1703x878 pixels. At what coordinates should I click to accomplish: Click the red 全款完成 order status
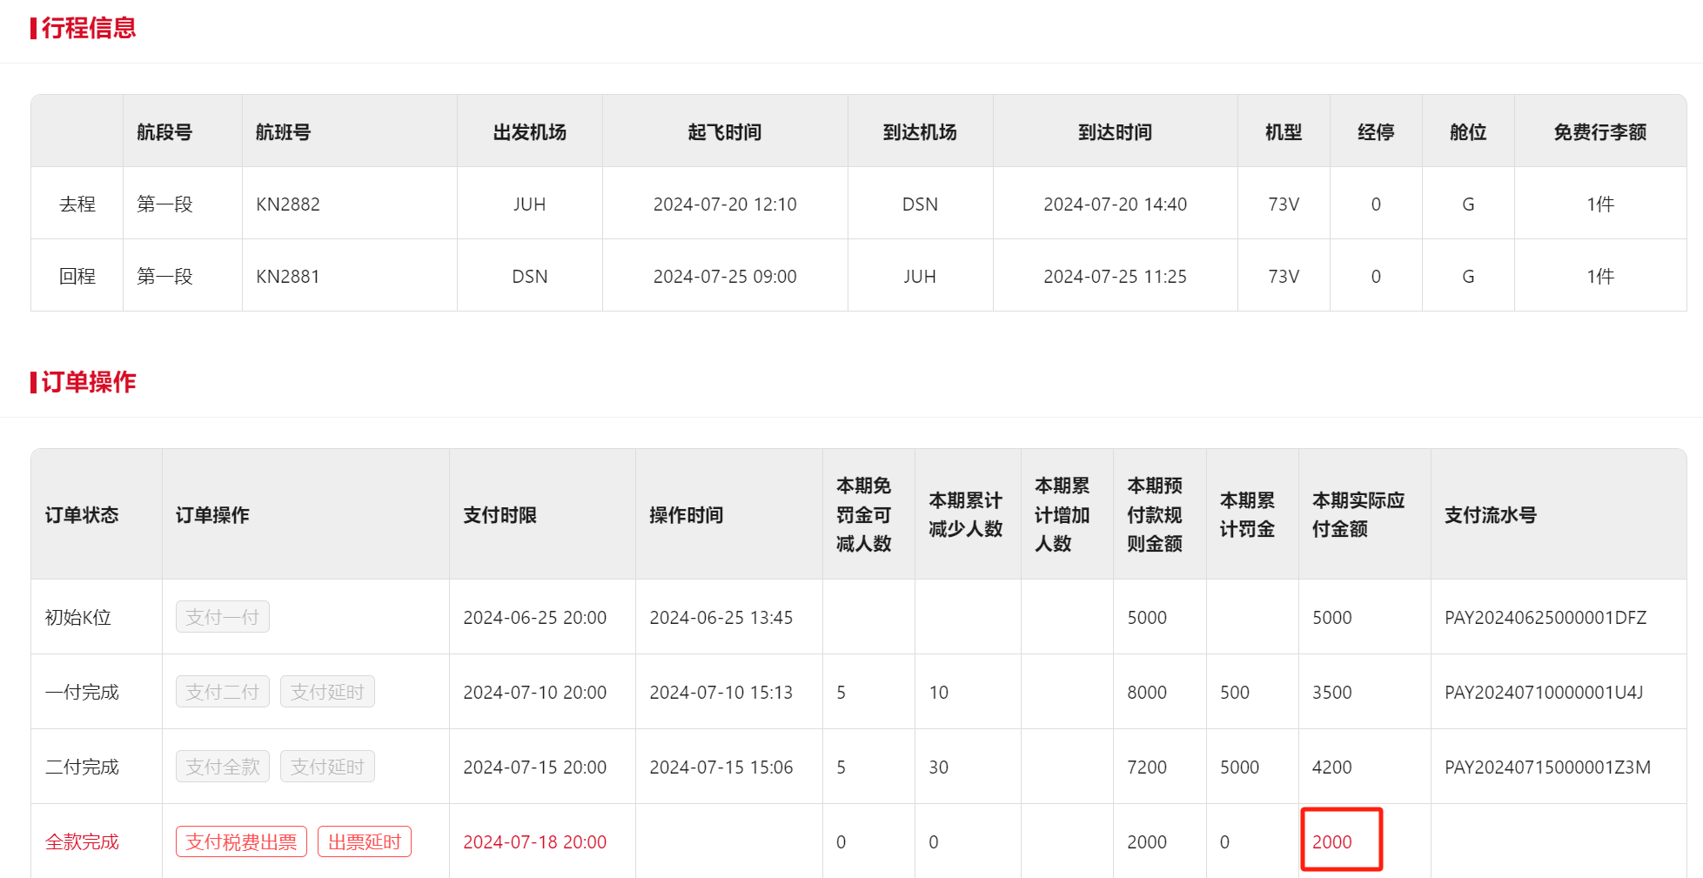(82, 841)
